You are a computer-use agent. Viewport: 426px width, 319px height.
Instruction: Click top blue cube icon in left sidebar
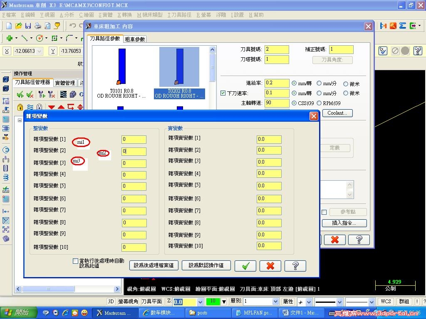(6, 79)
